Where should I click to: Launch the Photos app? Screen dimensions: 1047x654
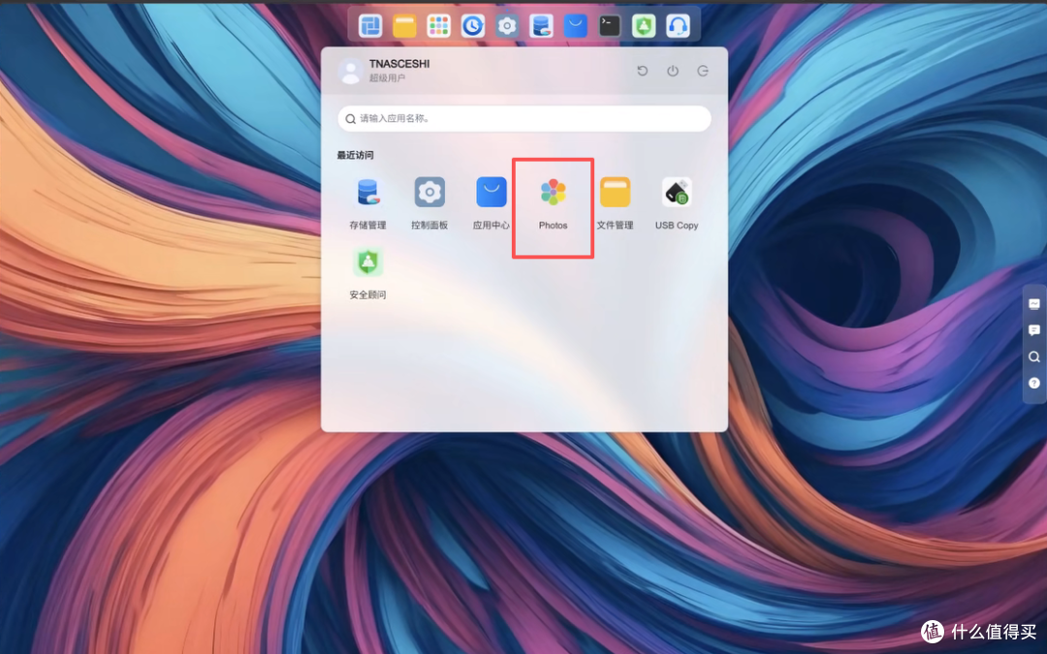(553, 204)
